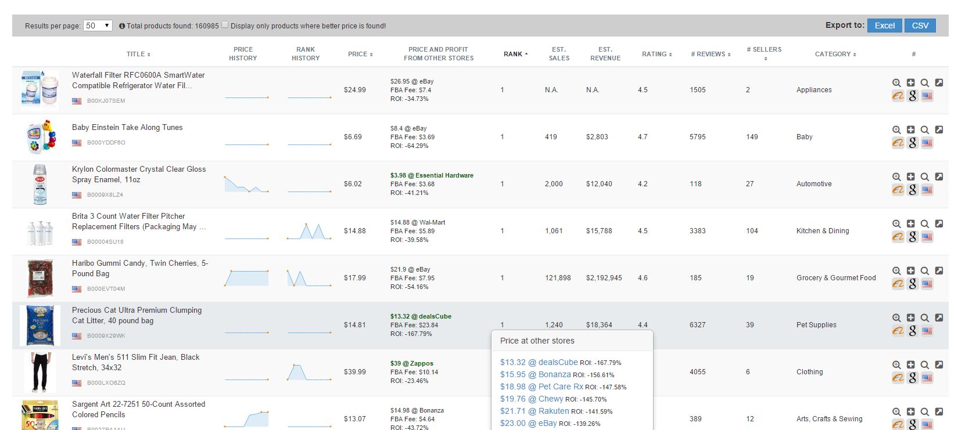Open $23.00 @ eBay link in popup
Image resolution: width=958 pixels, height=430 pixels.
pos(528,423)
